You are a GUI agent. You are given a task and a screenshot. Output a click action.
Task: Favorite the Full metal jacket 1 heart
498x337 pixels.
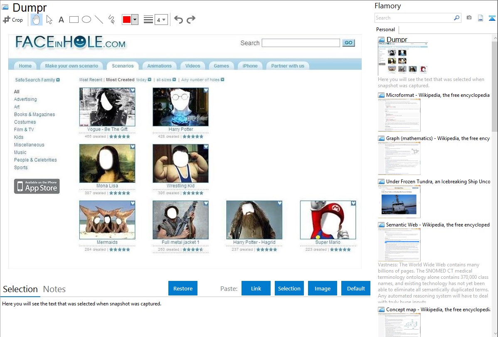[206, 203]
